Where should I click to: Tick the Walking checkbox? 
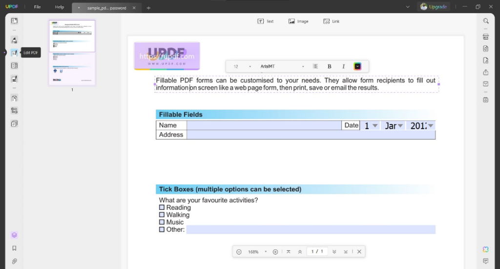[x=162, y=215]
